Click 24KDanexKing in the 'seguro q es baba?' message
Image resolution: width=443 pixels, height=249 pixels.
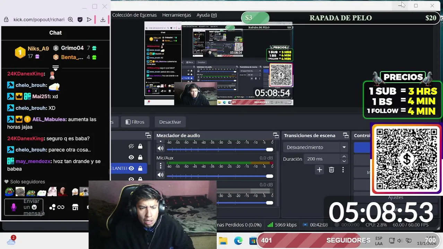[26, 138]
